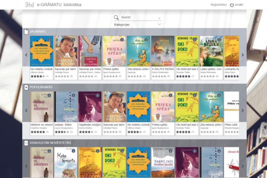The height and width of the screenshot is (178, 267).
Task: Open info icon on No indiešu civilizācijas Populārākās cover
Action: click(146, 95)
